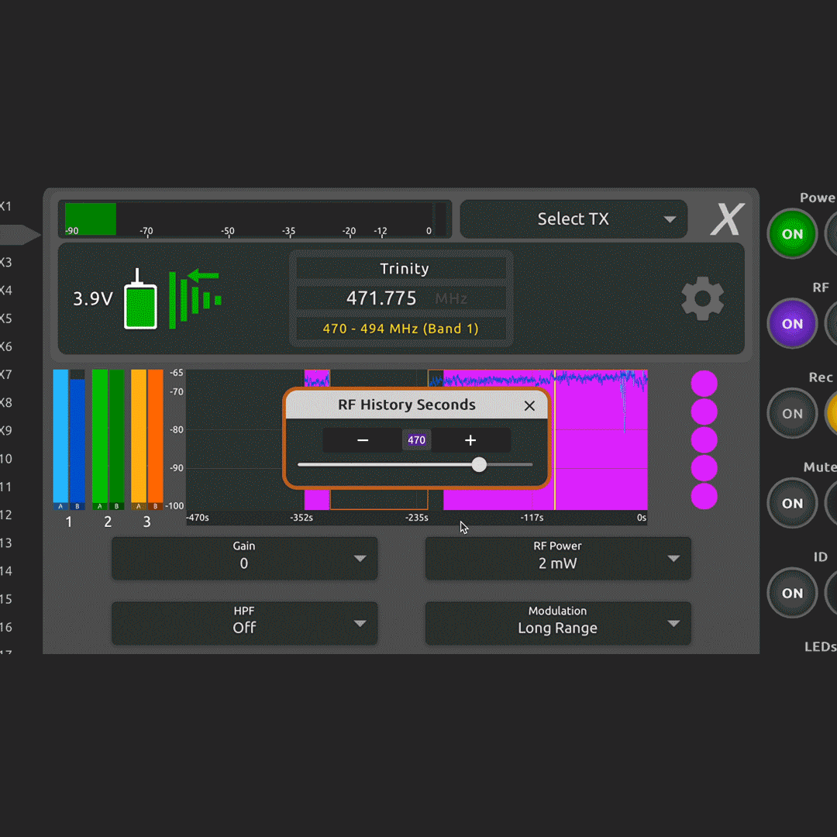Open the HPF dropdown set to Off
837x837 pixels.
coord(244,623)
